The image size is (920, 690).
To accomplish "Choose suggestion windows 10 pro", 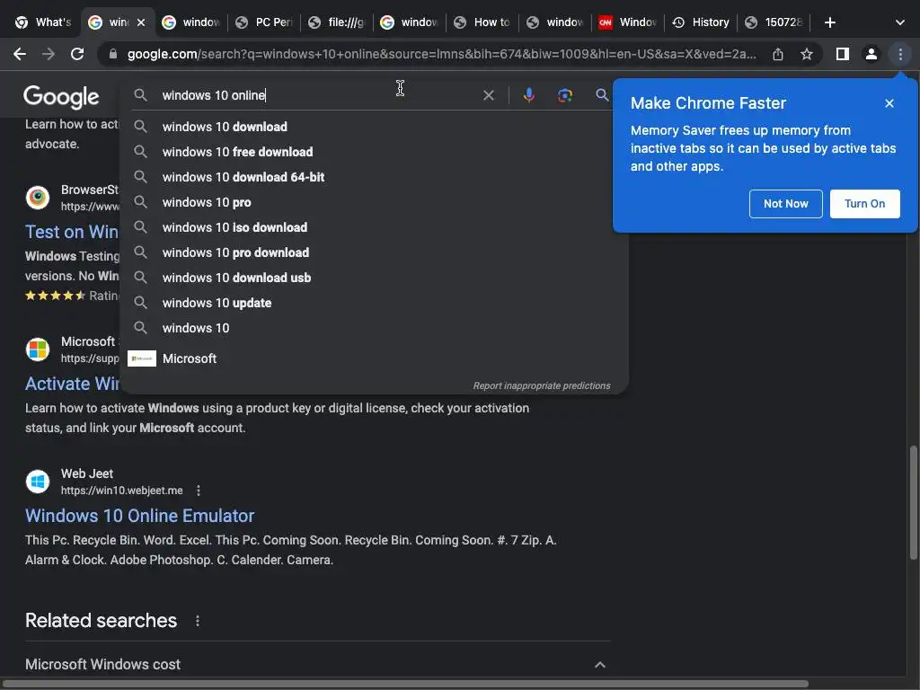I will pos(375,202).
